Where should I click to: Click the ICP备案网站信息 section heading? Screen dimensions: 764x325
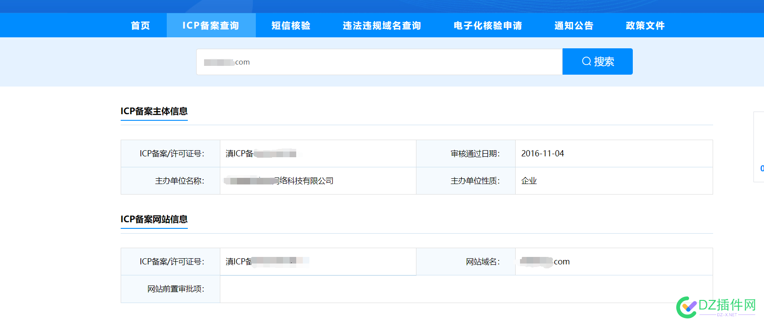[x=154, y=219]
